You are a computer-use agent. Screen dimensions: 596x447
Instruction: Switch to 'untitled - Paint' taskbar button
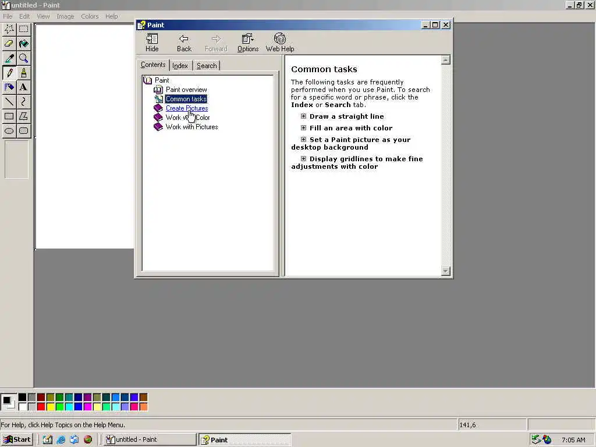coord(150,439)
